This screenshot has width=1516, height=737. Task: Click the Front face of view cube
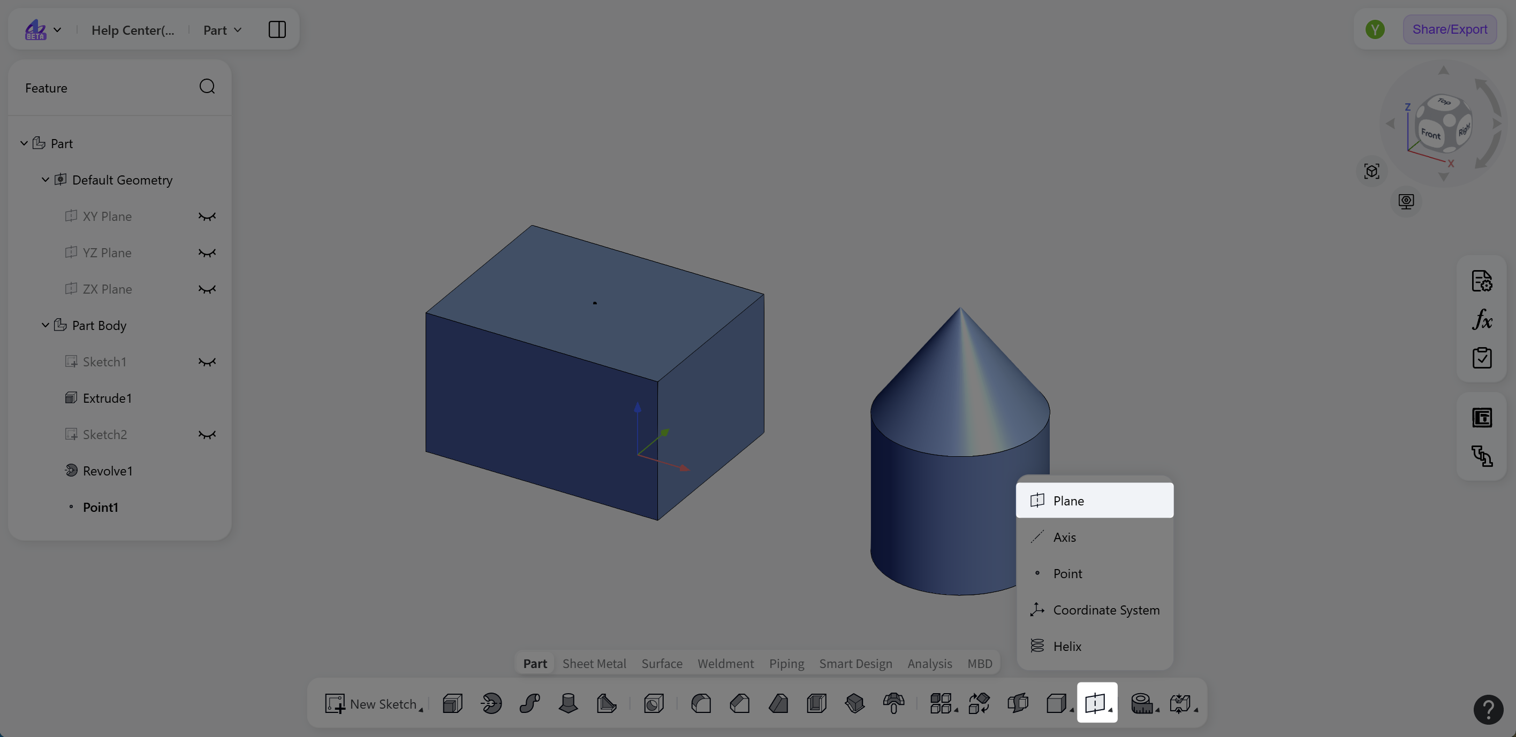click(x=1431, y=134)
